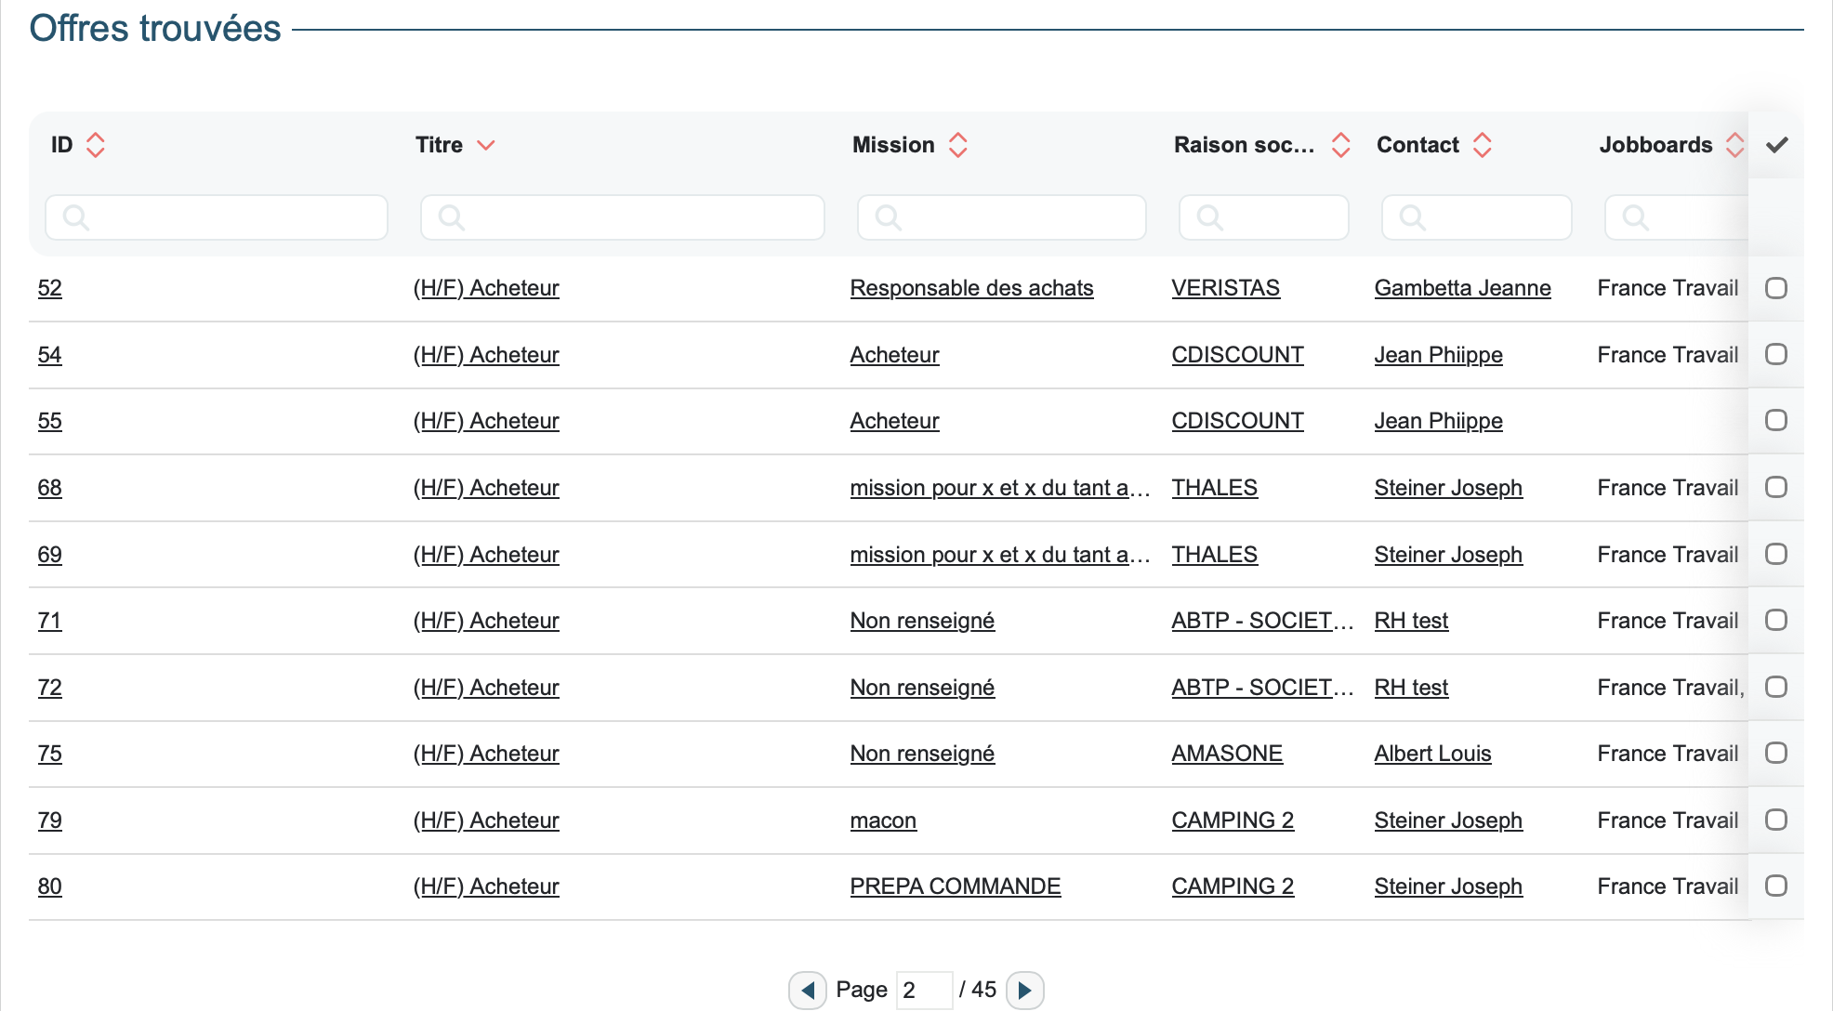Open offer ID 75 link
Screen dimensions: 1833x1011
pyautogui.click(x=50, y=754)
